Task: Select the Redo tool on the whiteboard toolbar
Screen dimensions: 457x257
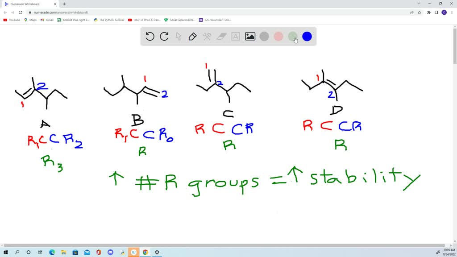Action: [164, 37]
